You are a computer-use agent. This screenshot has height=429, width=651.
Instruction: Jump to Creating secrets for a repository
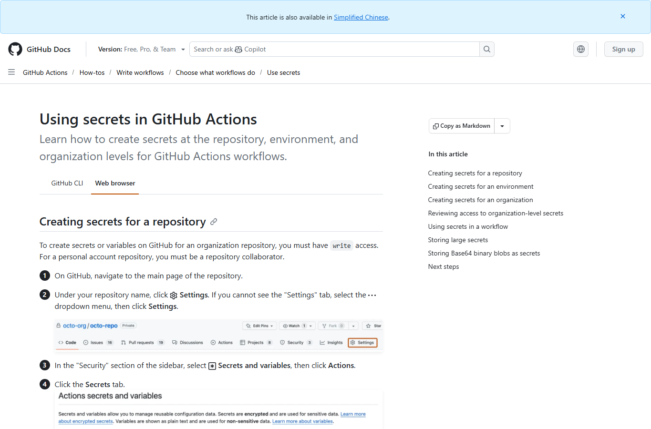(x=475, y=173)
